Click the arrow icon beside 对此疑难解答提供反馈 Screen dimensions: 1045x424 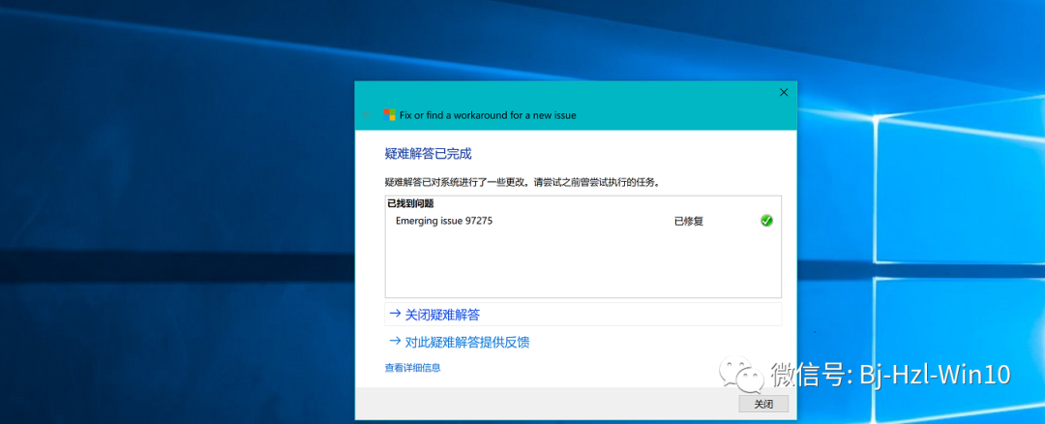(x=394, y=342)
